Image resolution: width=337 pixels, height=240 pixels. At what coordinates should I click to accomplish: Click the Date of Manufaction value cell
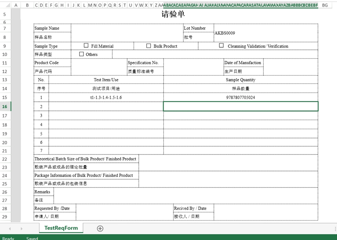(x=290, y=67)
